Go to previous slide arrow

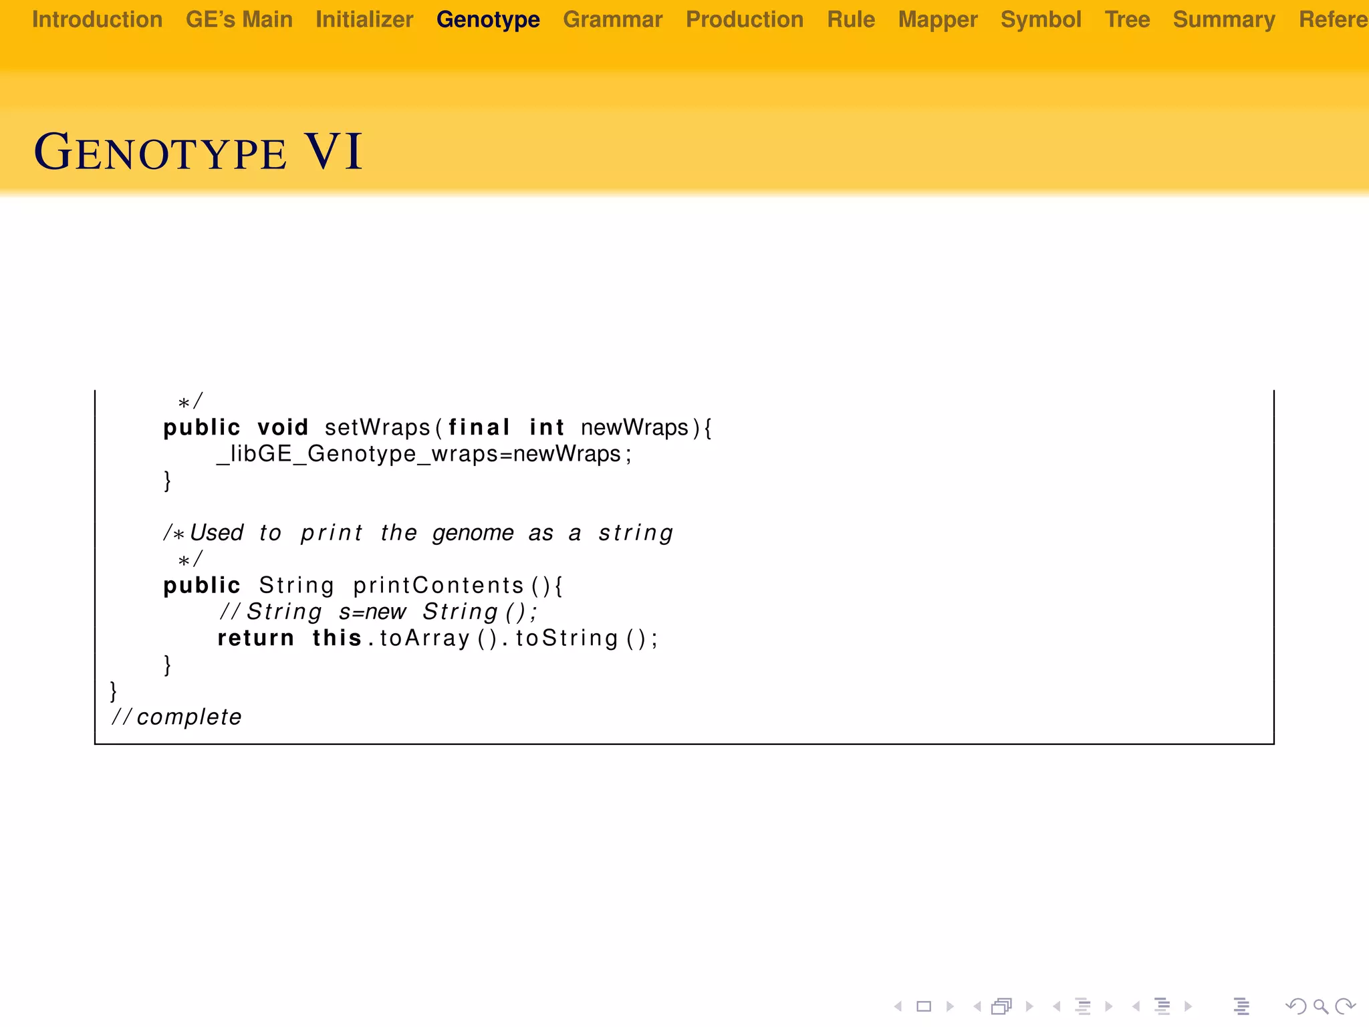coord(898,1006)
